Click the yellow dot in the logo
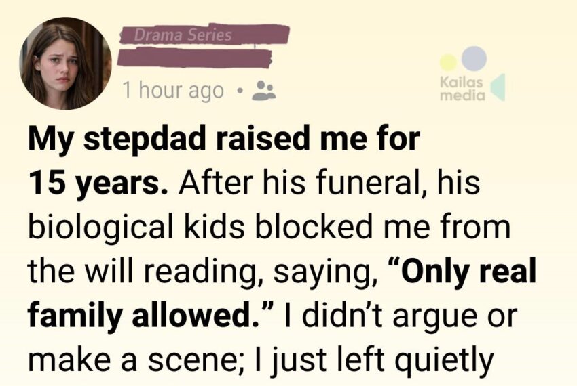Viewport: 577px width, 386px height. click(447, 63)
